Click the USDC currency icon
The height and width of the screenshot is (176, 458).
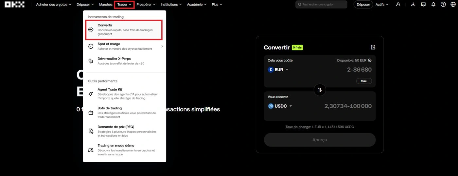(x=271, y=106)
